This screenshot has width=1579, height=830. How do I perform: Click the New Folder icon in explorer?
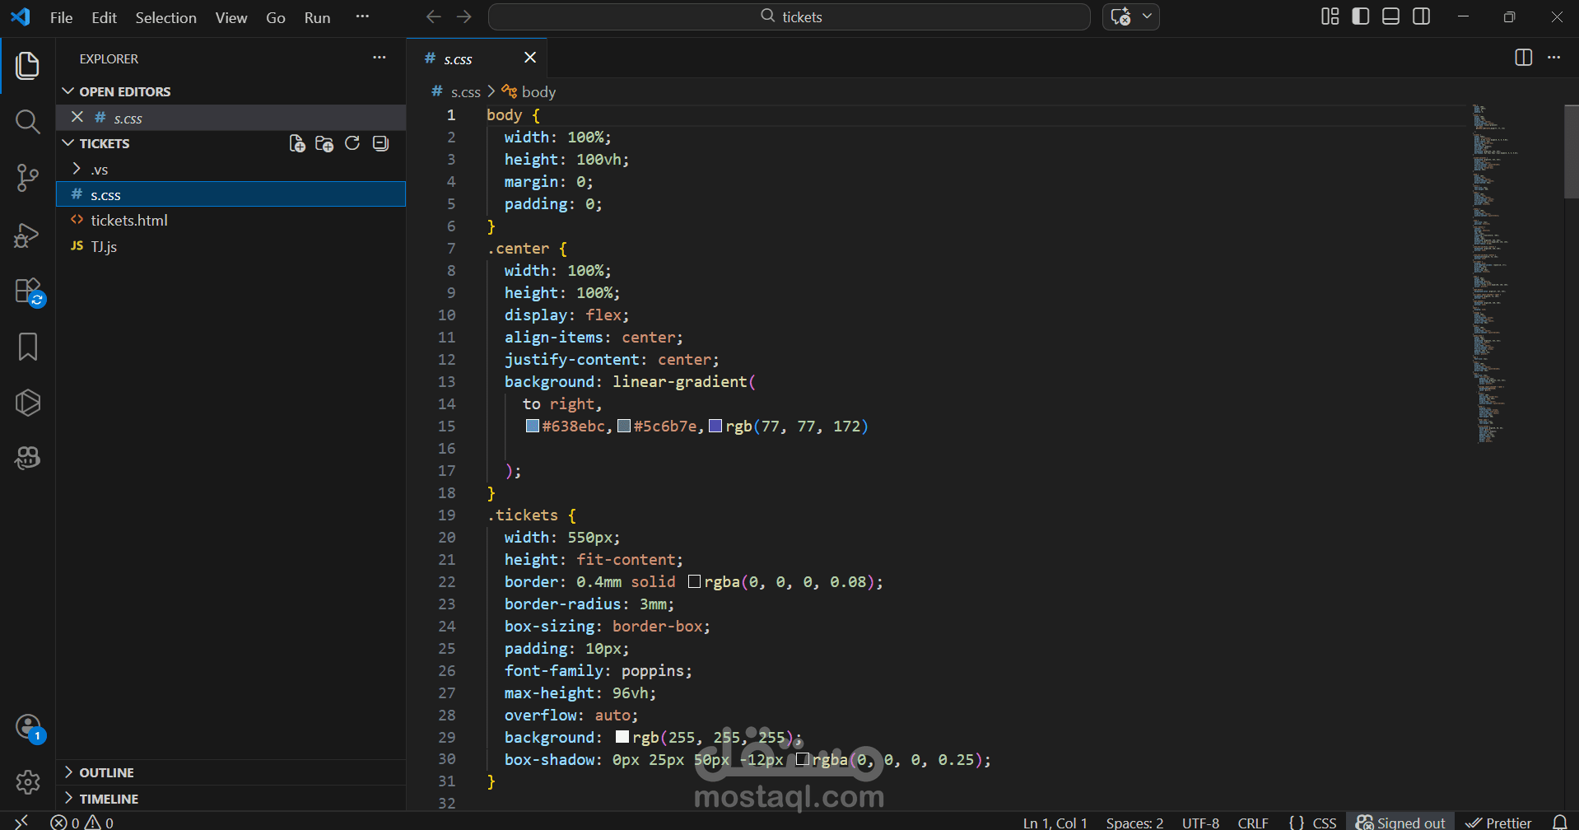pyautogui.click(x=324, y=143)
